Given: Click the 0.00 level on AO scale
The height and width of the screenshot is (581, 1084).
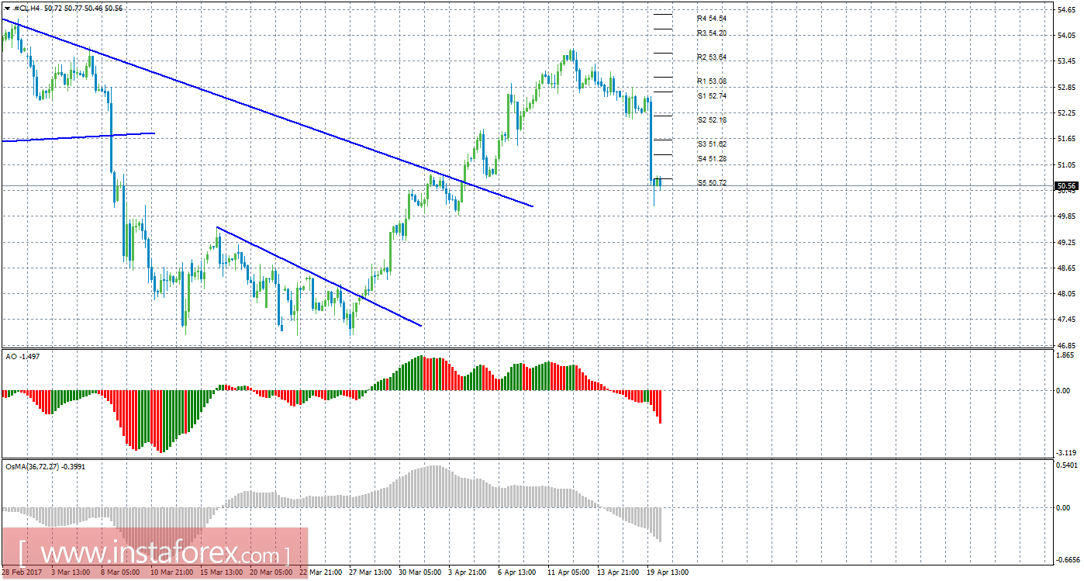Looking at the screenshot, I should (x=1064, y=390).
